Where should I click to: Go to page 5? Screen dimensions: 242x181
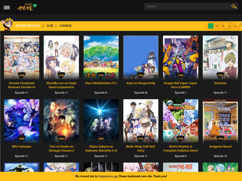point(236,26)
